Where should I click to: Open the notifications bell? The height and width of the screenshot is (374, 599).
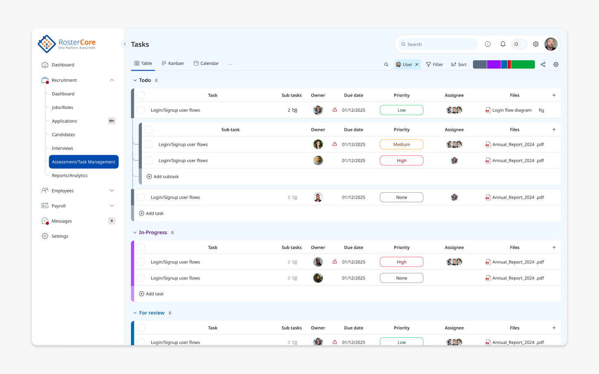click(x=503, y=44)
